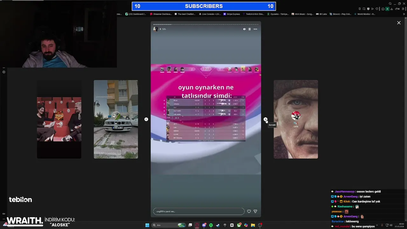Like the story with the heart icon
This screenshot has width=407, height=229.
(x=249, y=211)
